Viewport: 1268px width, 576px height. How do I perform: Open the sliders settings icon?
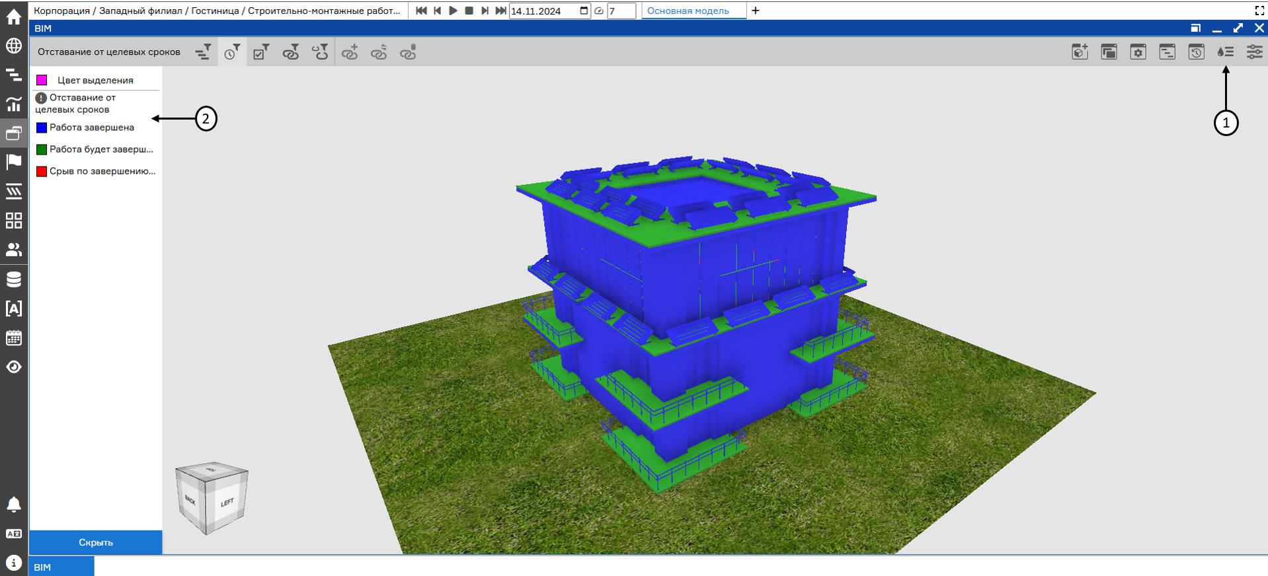coord(1255,52)
